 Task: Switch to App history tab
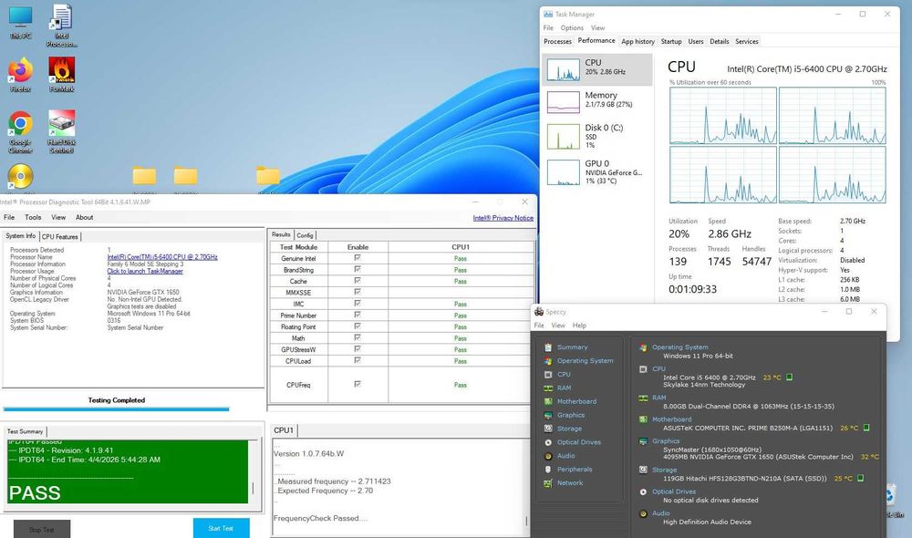pos(637,41)
